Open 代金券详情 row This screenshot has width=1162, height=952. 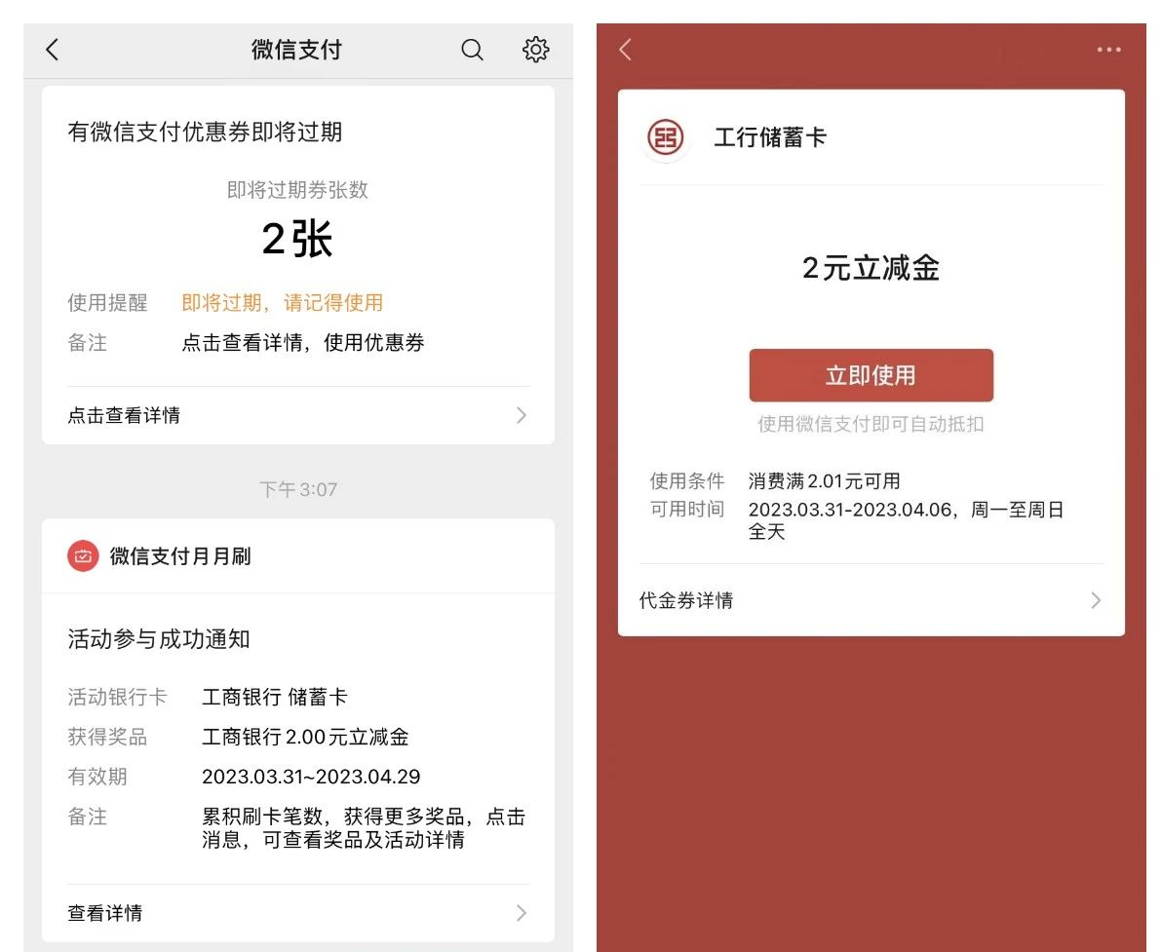[871, 600]
